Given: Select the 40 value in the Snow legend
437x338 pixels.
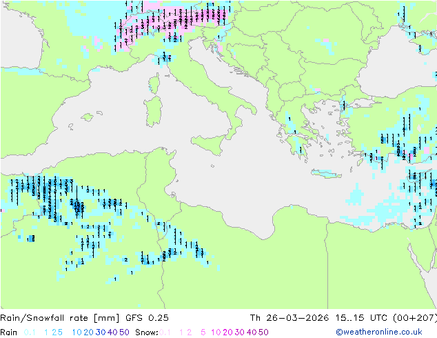Looking at the screenshot, I should point(252,332).
